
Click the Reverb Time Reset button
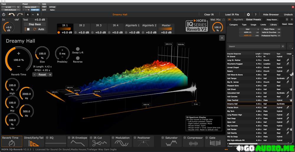click(42, 75)
